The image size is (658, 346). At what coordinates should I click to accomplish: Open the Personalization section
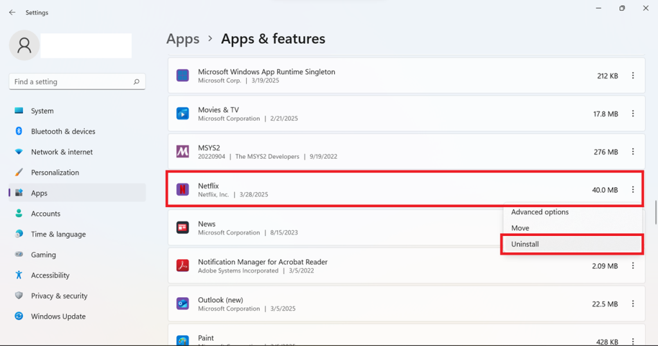tap(77, 172)
